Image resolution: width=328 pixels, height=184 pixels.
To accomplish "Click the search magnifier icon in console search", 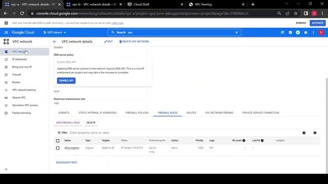I will (x=113, y=33).
